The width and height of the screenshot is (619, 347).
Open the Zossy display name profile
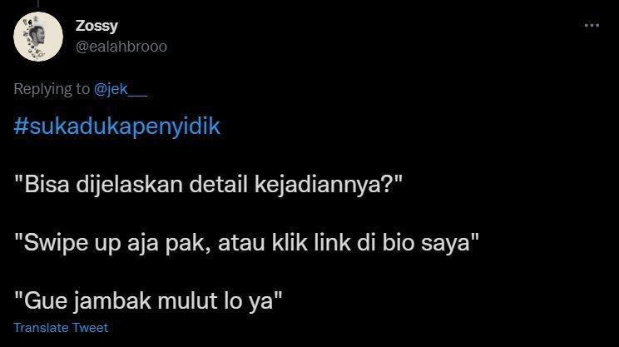click(97, 26)
